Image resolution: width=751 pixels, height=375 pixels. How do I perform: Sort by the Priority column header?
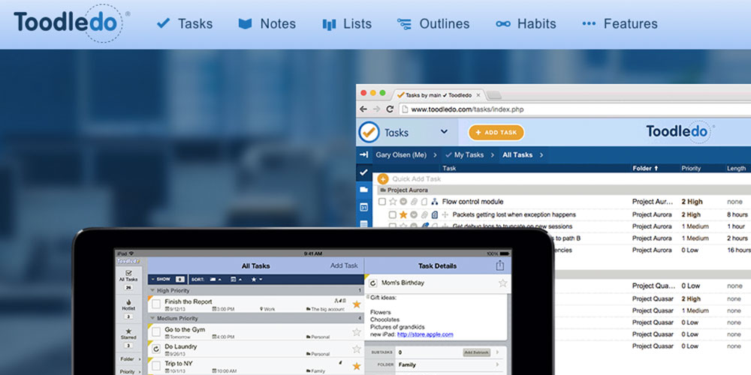click(691, 168)
